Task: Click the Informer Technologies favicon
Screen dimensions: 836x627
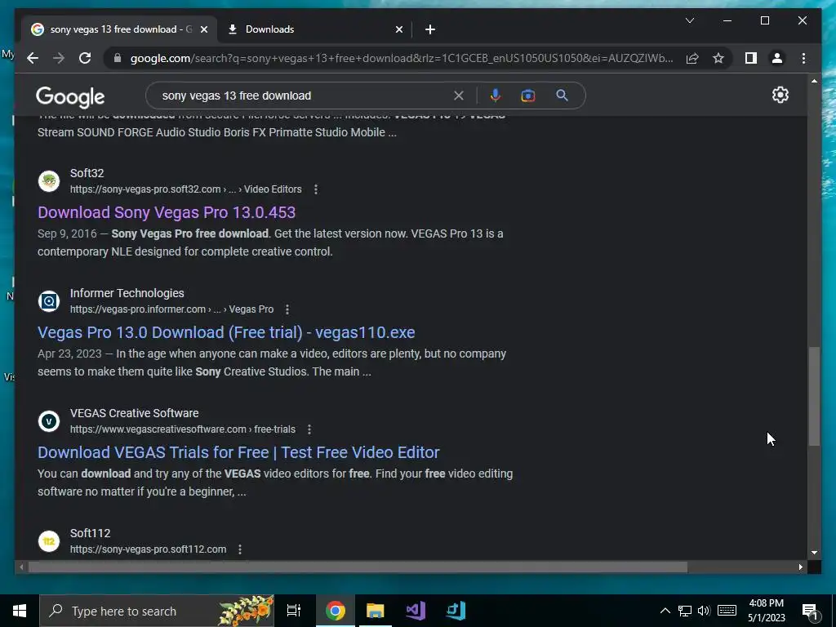Action: (48, 301)
